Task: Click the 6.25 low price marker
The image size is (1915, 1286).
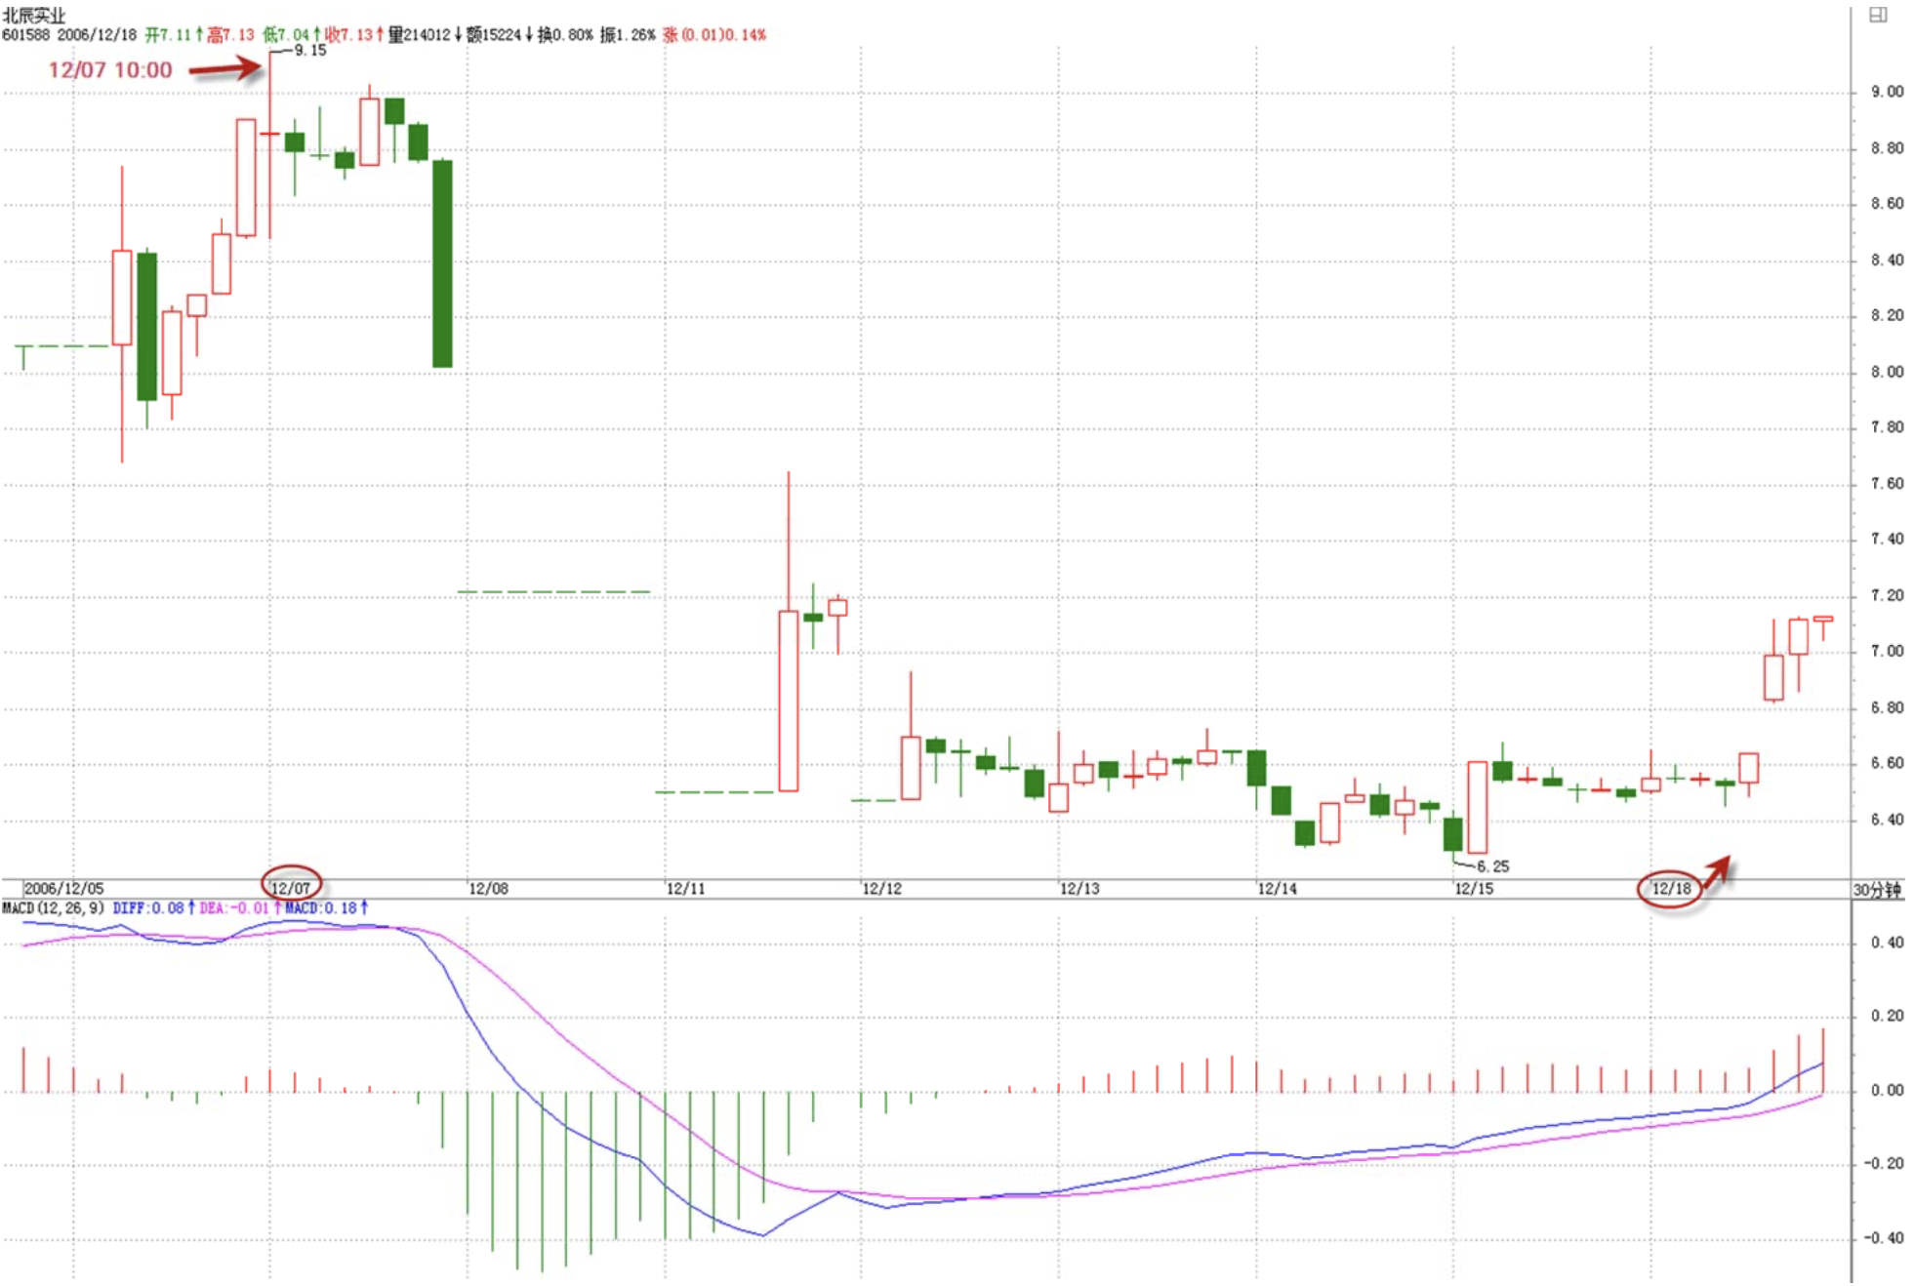Action: tap(1492, 865)
